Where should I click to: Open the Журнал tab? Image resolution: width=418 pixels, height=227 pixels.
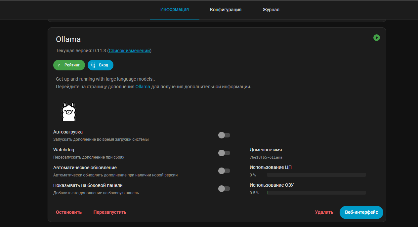271,10
